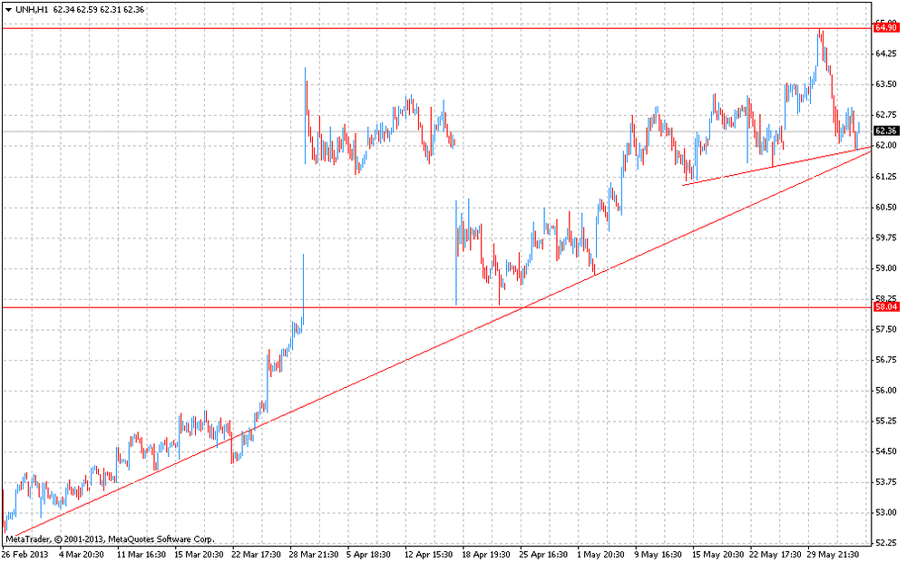Click the 11 Mar 16:30 time label

141,555
